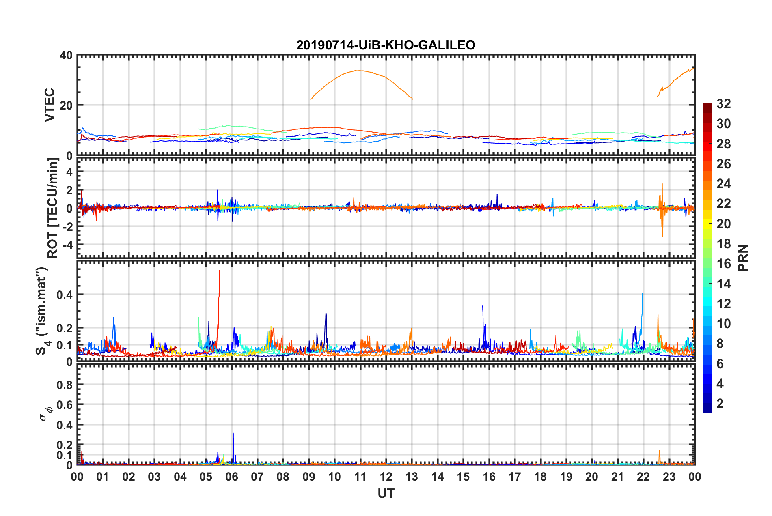Viewport: 772px width, 516px height.
Task: Select colorbar tick label 32
Action: click(x=723, y=104)
